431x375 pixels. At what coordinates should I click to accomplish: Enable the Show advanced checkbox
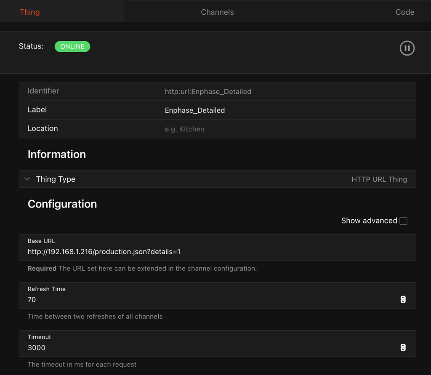[403, 221]
